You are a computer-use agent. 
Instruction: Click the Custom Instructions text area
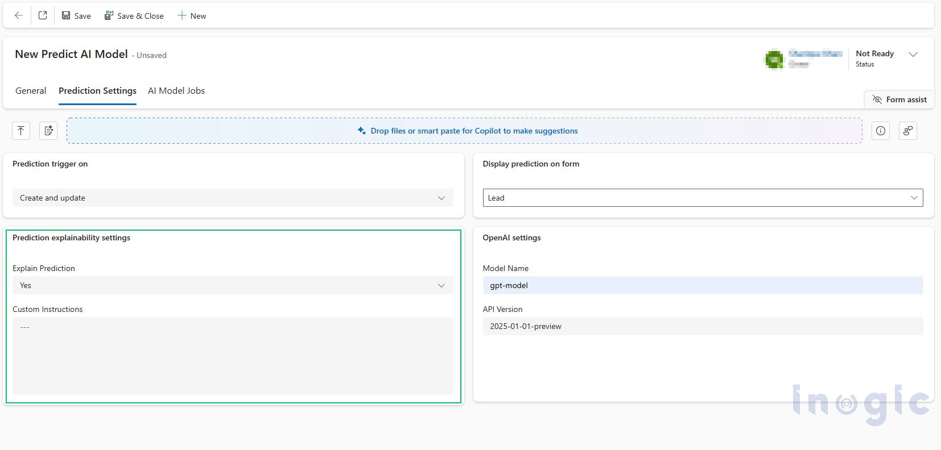233,355
